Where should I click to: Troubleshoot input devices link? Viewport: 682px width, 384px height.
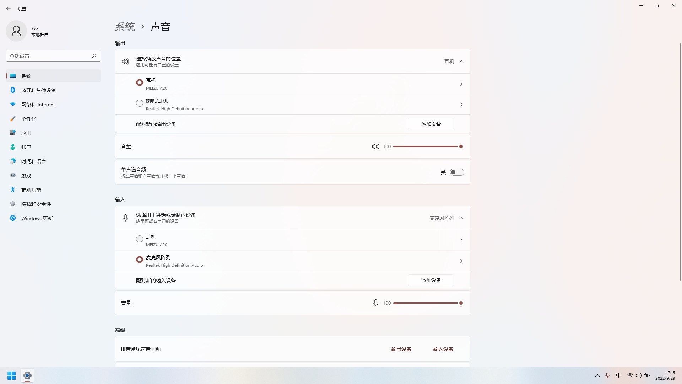(x=443, y=349)
